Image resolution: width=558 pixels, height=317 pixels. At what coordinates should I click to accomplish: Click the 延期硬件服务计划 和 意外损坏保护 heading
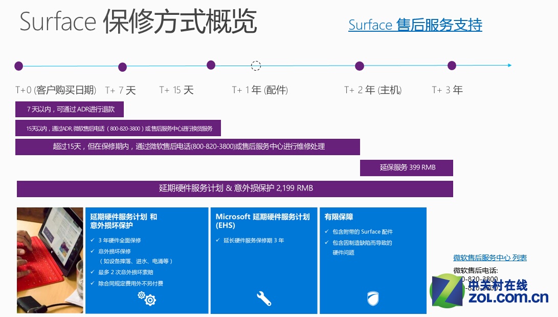[x=123, y=221]
